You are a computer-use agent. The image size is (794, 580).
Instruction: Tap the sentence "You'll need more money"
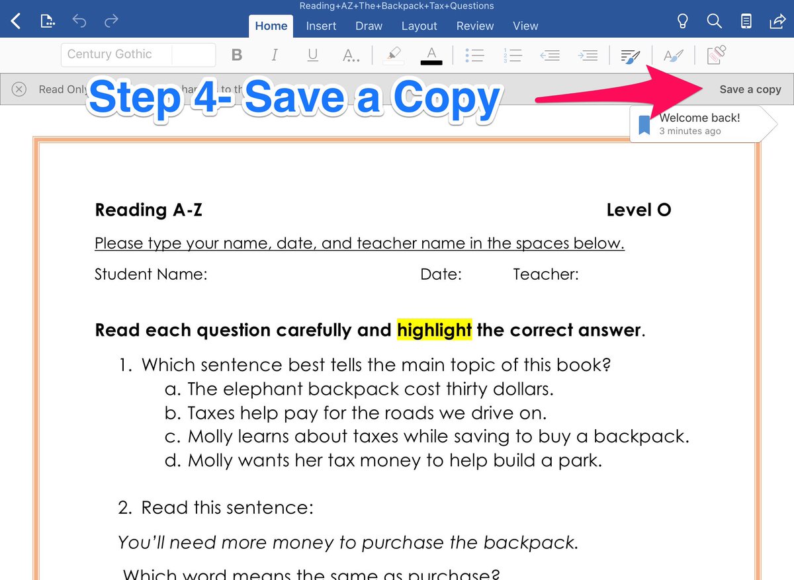click(x=348, y=543)
